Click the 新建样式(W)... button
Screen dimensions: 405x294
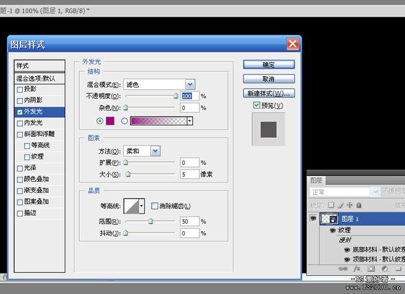point(269,93)
